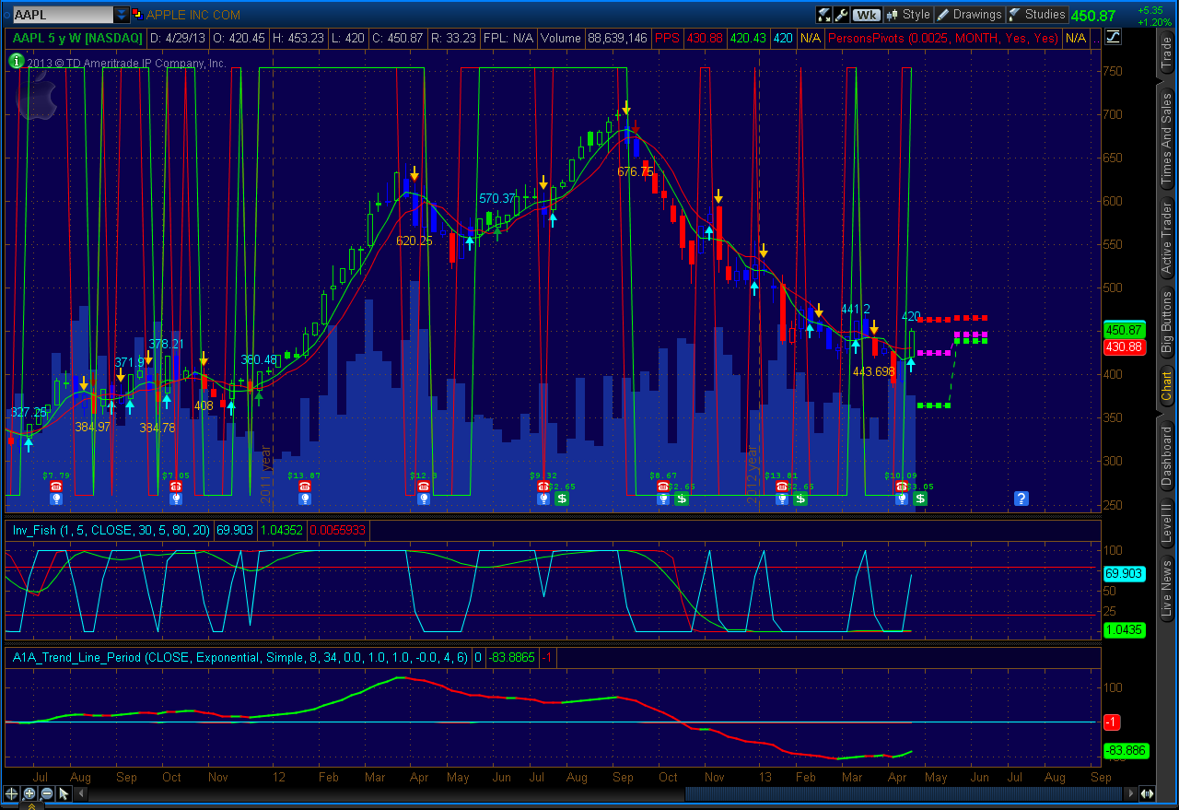Click the H: 453.23 high value

coord(300,38)
